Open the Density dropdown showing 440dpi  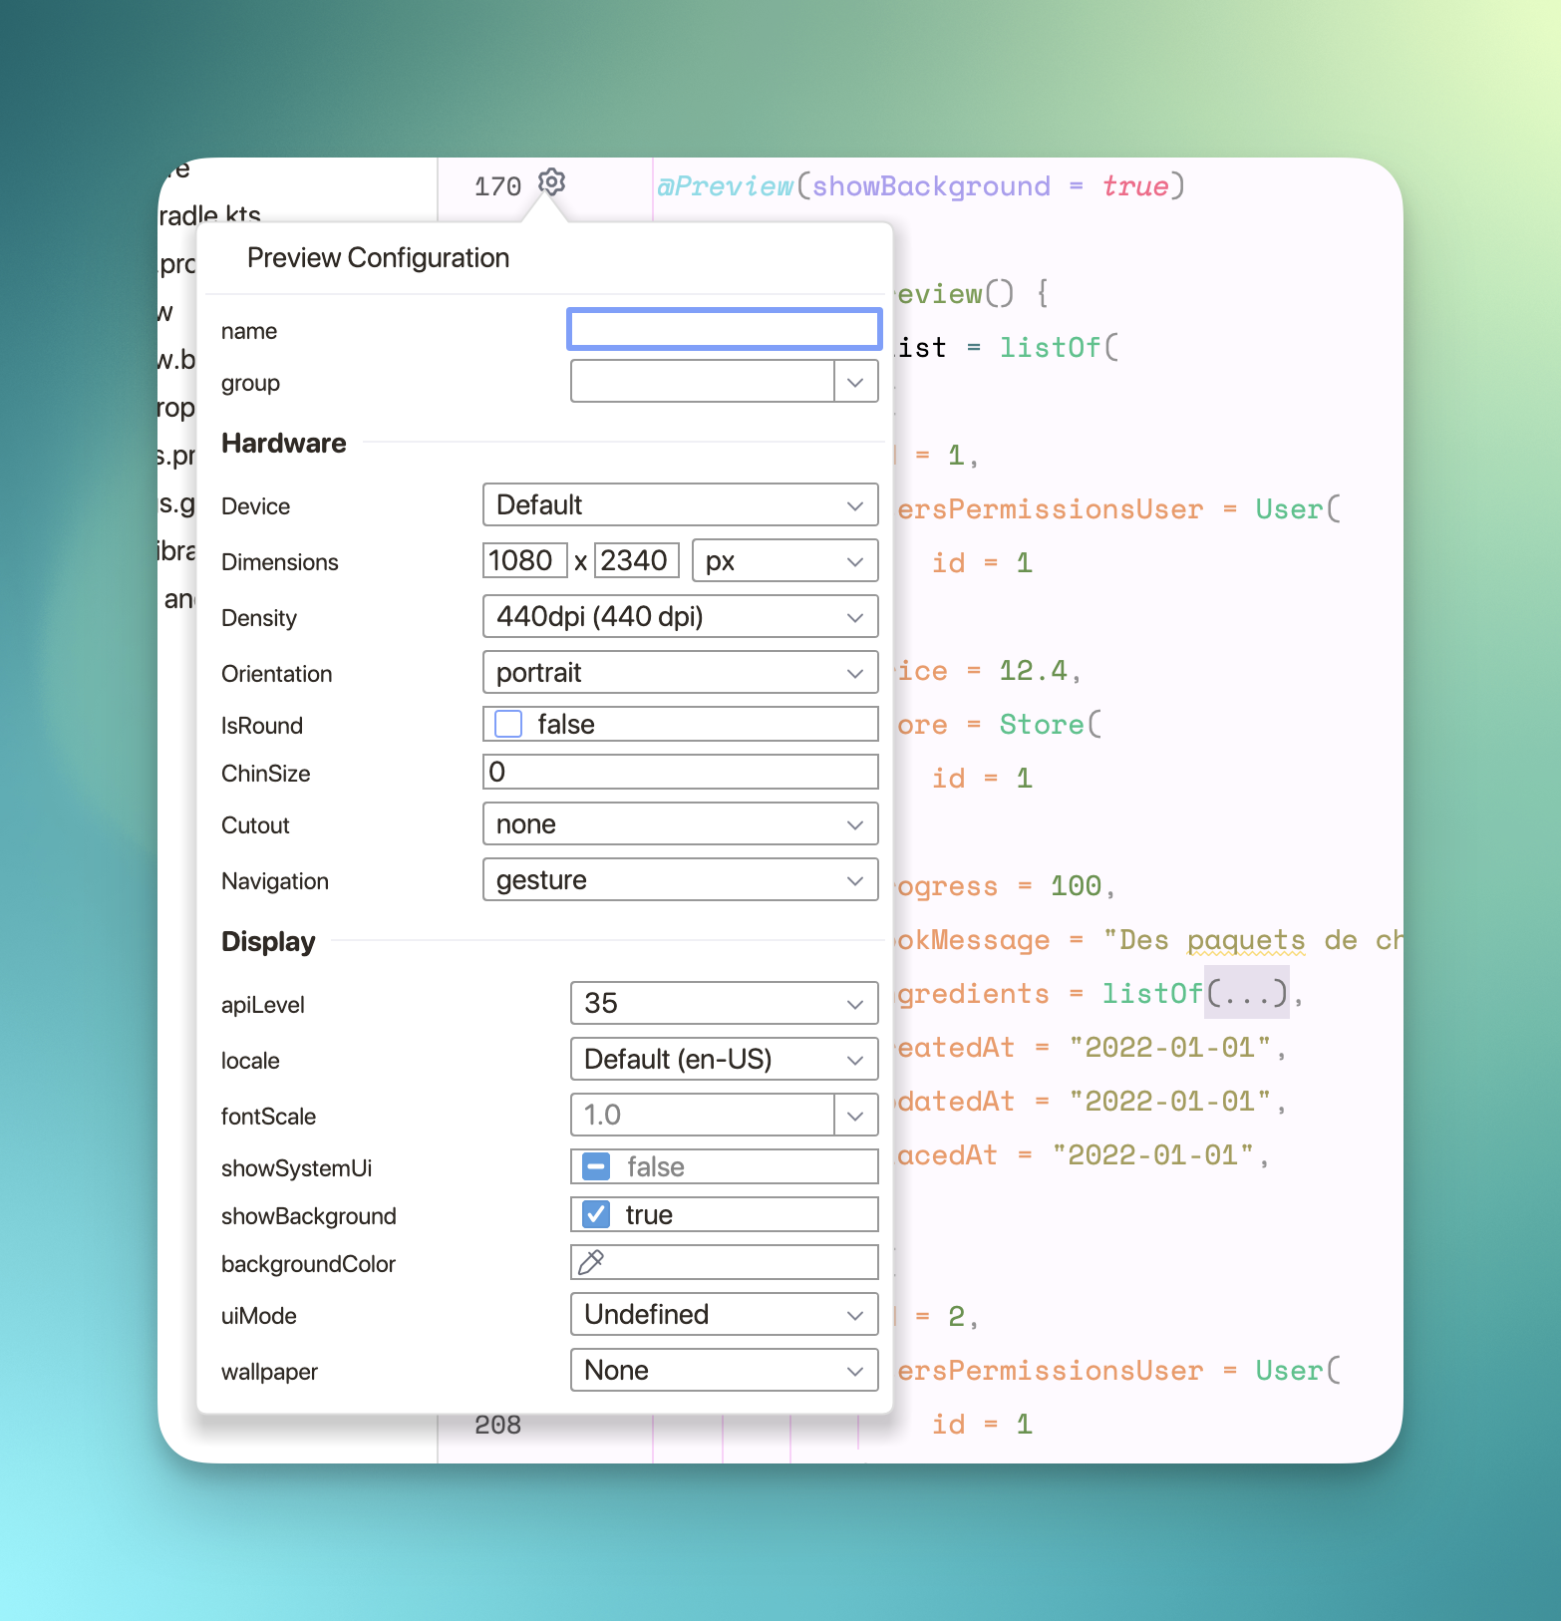(x=679, y=617)
